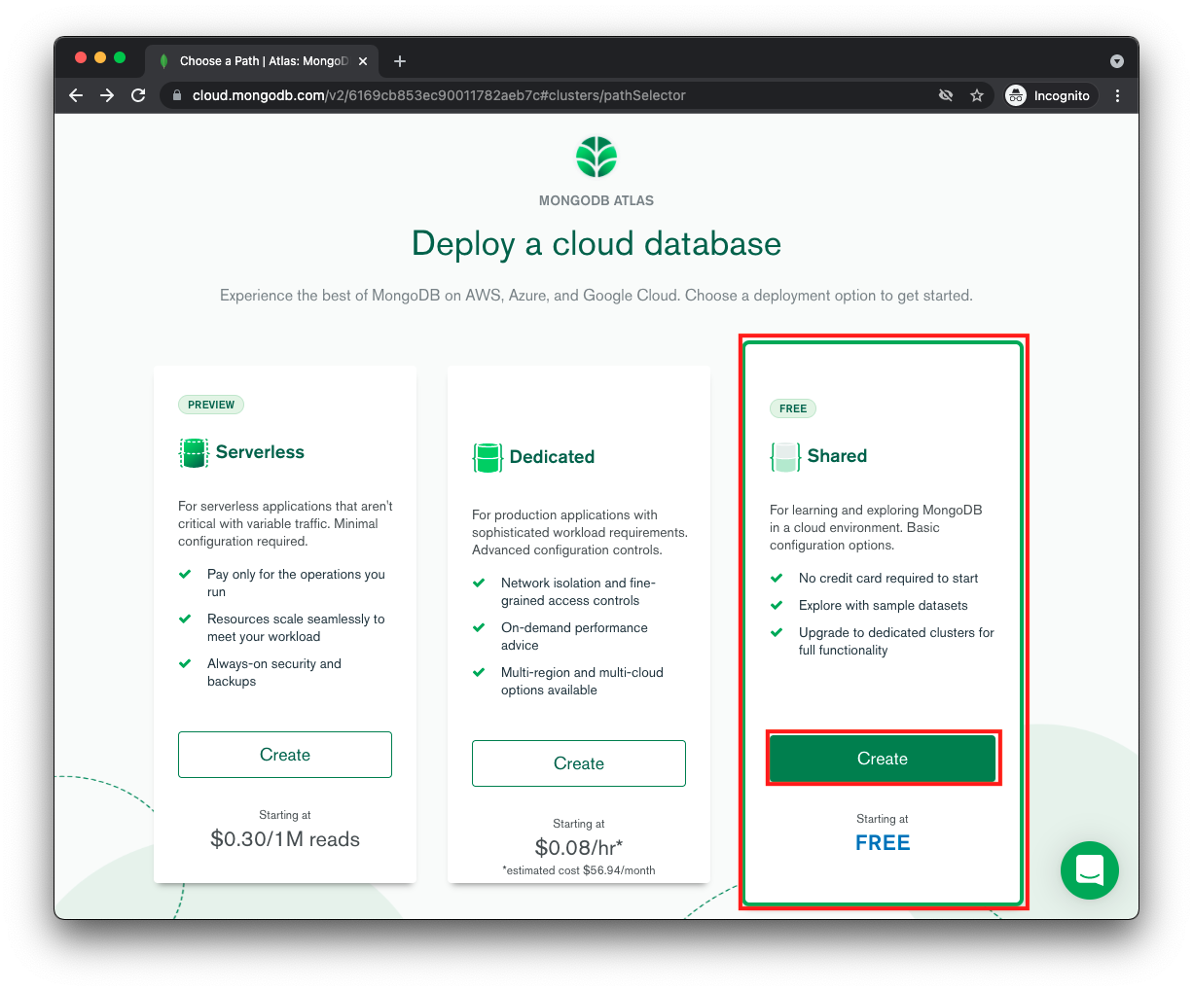Close the Choose a Path tab
The image size is (1193, 991).
point(363,61)
